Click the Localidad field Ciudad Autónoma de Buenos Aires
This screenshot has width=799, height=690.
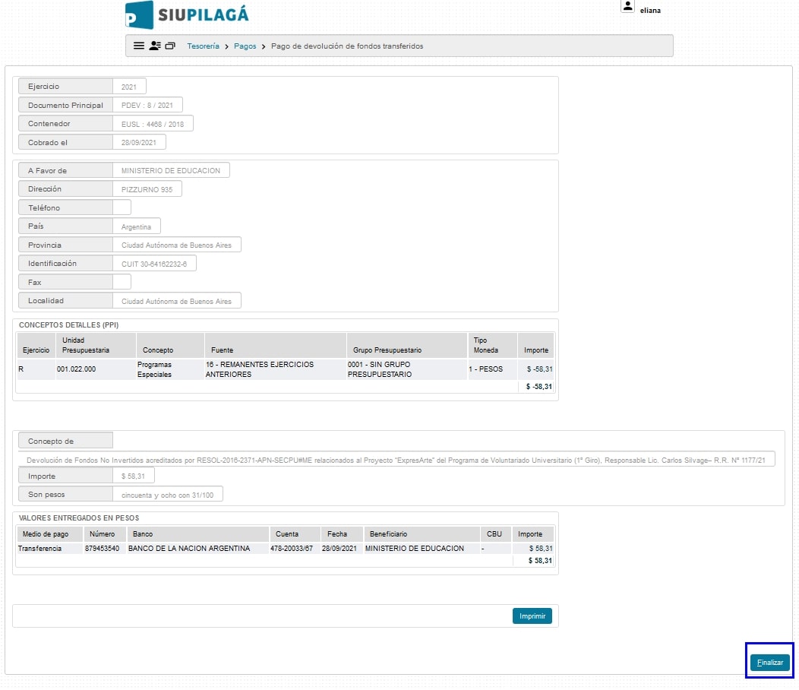click(x=177, y=301)
